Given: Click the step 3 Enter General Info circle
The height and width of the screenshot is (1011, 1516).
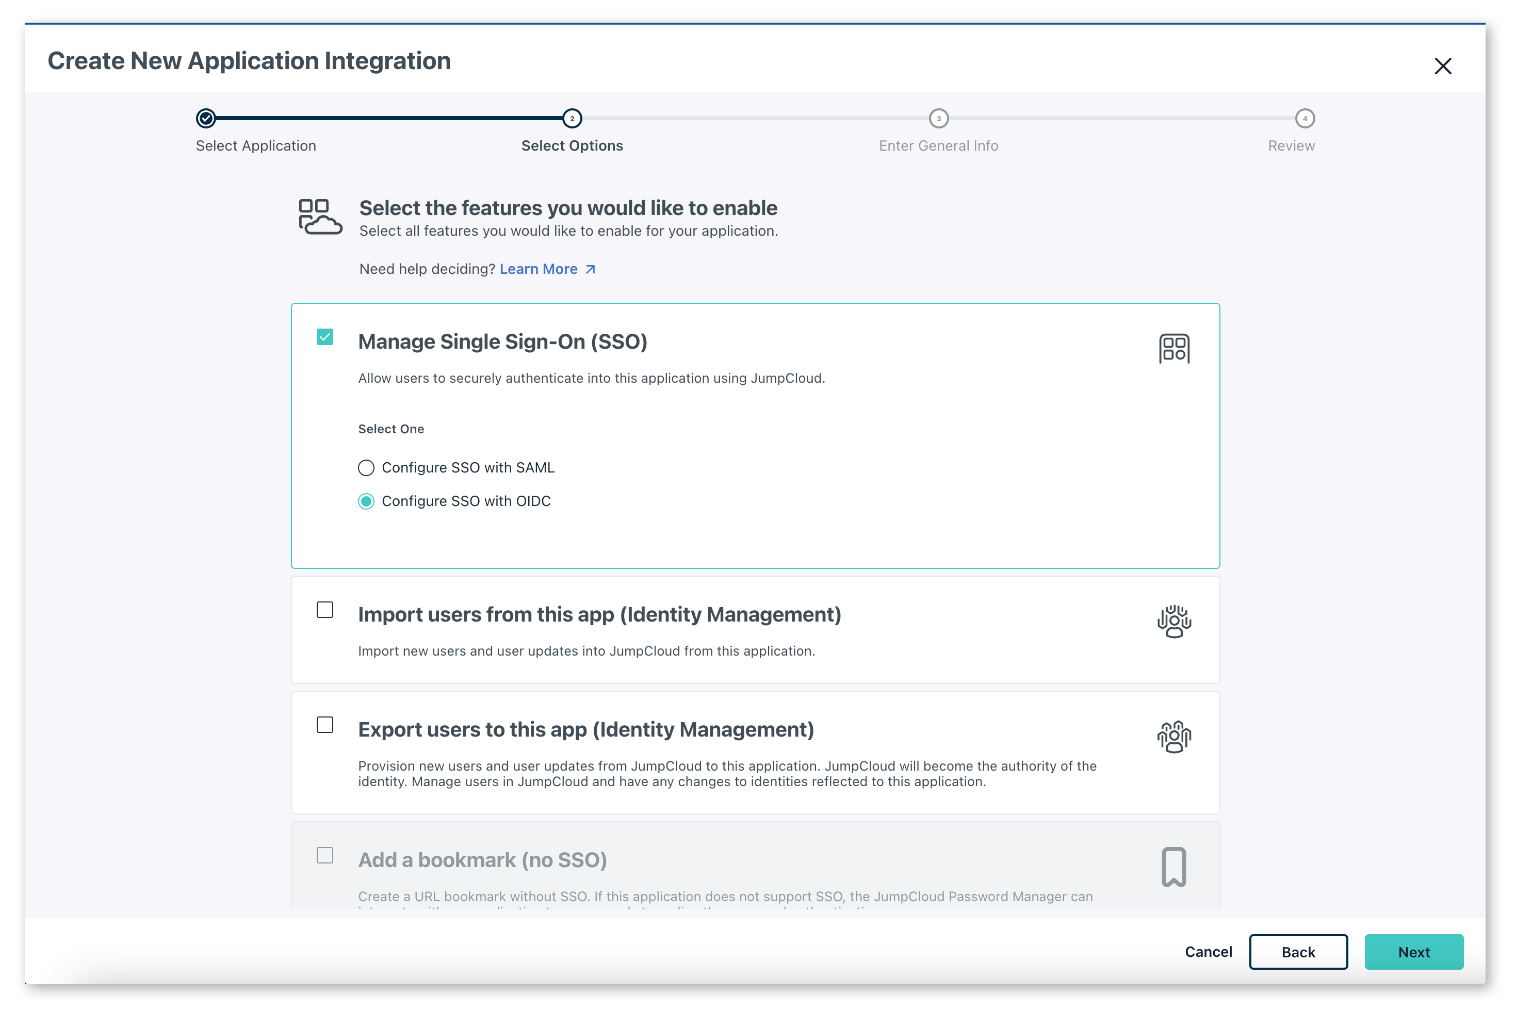Looking at the screenshot, I should [938, 118].
